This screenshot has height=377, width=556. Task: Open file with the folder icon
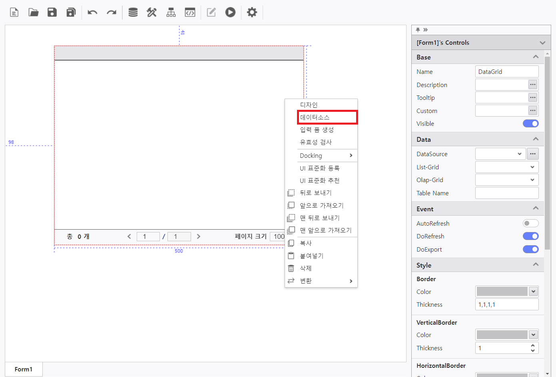point(34,12)
